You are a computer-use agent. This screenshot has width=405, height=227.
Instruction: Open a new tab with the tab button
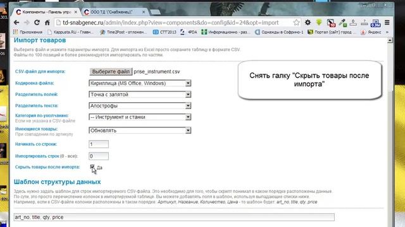coord(155,12)
